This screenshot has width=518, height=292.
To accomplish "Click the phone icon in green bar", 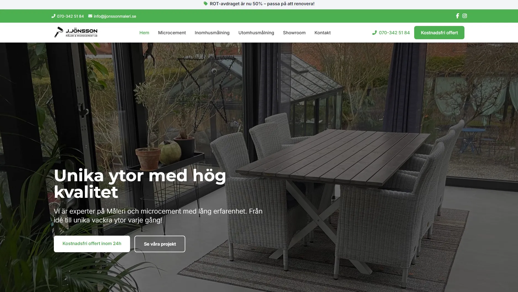I will tap(53, 16).
